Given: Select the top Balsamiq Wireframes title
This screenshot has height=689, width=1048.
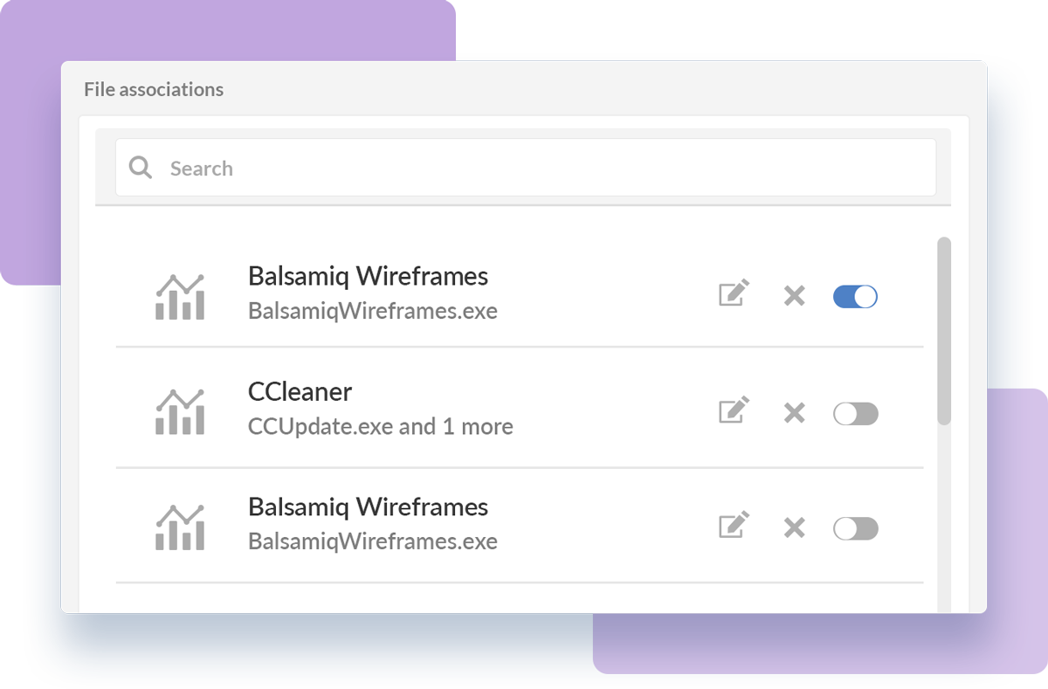Looking at the screenshot, I should click(x=368, y=276).
